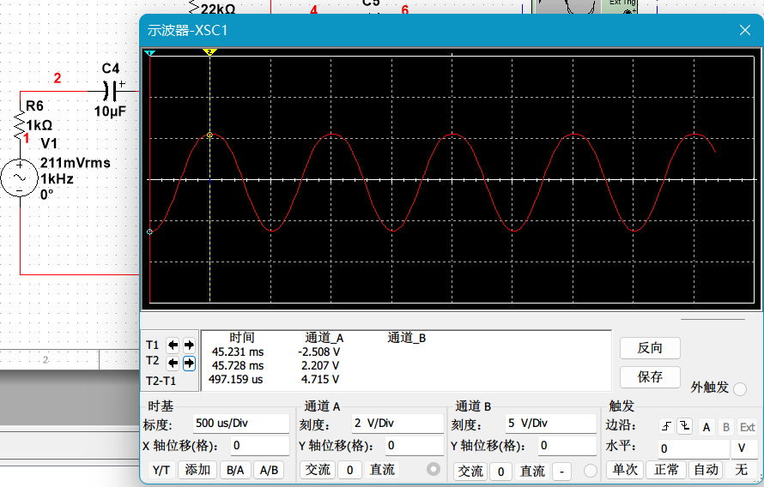Click the 211mVrms source value label
764x487 pixels.
point(75,163)
